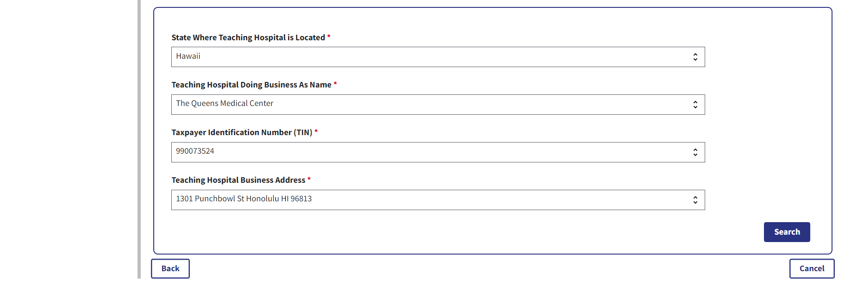This screenshot has width=851, height=286.
Task: Click the TIN dropdown up-down arrow icon
Action: (695, 152)
